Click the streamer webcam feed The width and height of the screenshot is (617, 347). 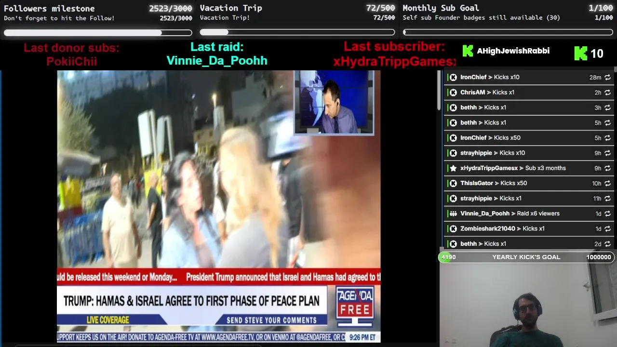tap(528, 305)
